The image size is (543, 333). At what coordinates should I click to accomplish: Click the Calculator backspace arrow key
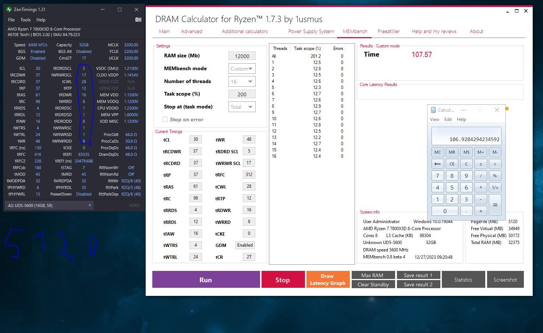click(x=437, y=164)
